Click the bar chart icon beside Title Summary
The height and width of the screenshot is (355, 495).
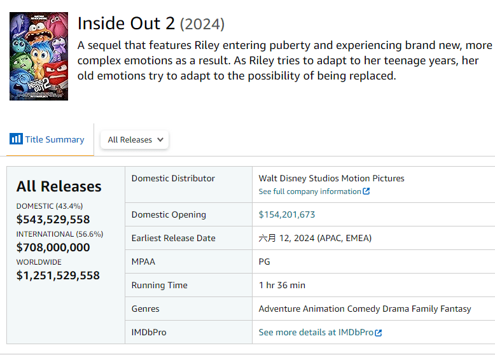(x=16, y=139)
